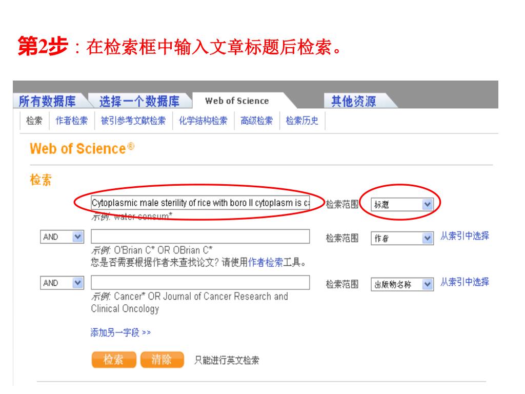525x394 pixels.
Task: Open the 其他资源 tab
Action: point(354,101)
